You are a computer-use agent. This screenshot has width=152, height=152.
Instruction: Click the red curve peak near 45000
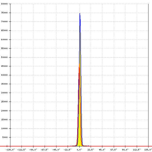[x=79, y=67]
